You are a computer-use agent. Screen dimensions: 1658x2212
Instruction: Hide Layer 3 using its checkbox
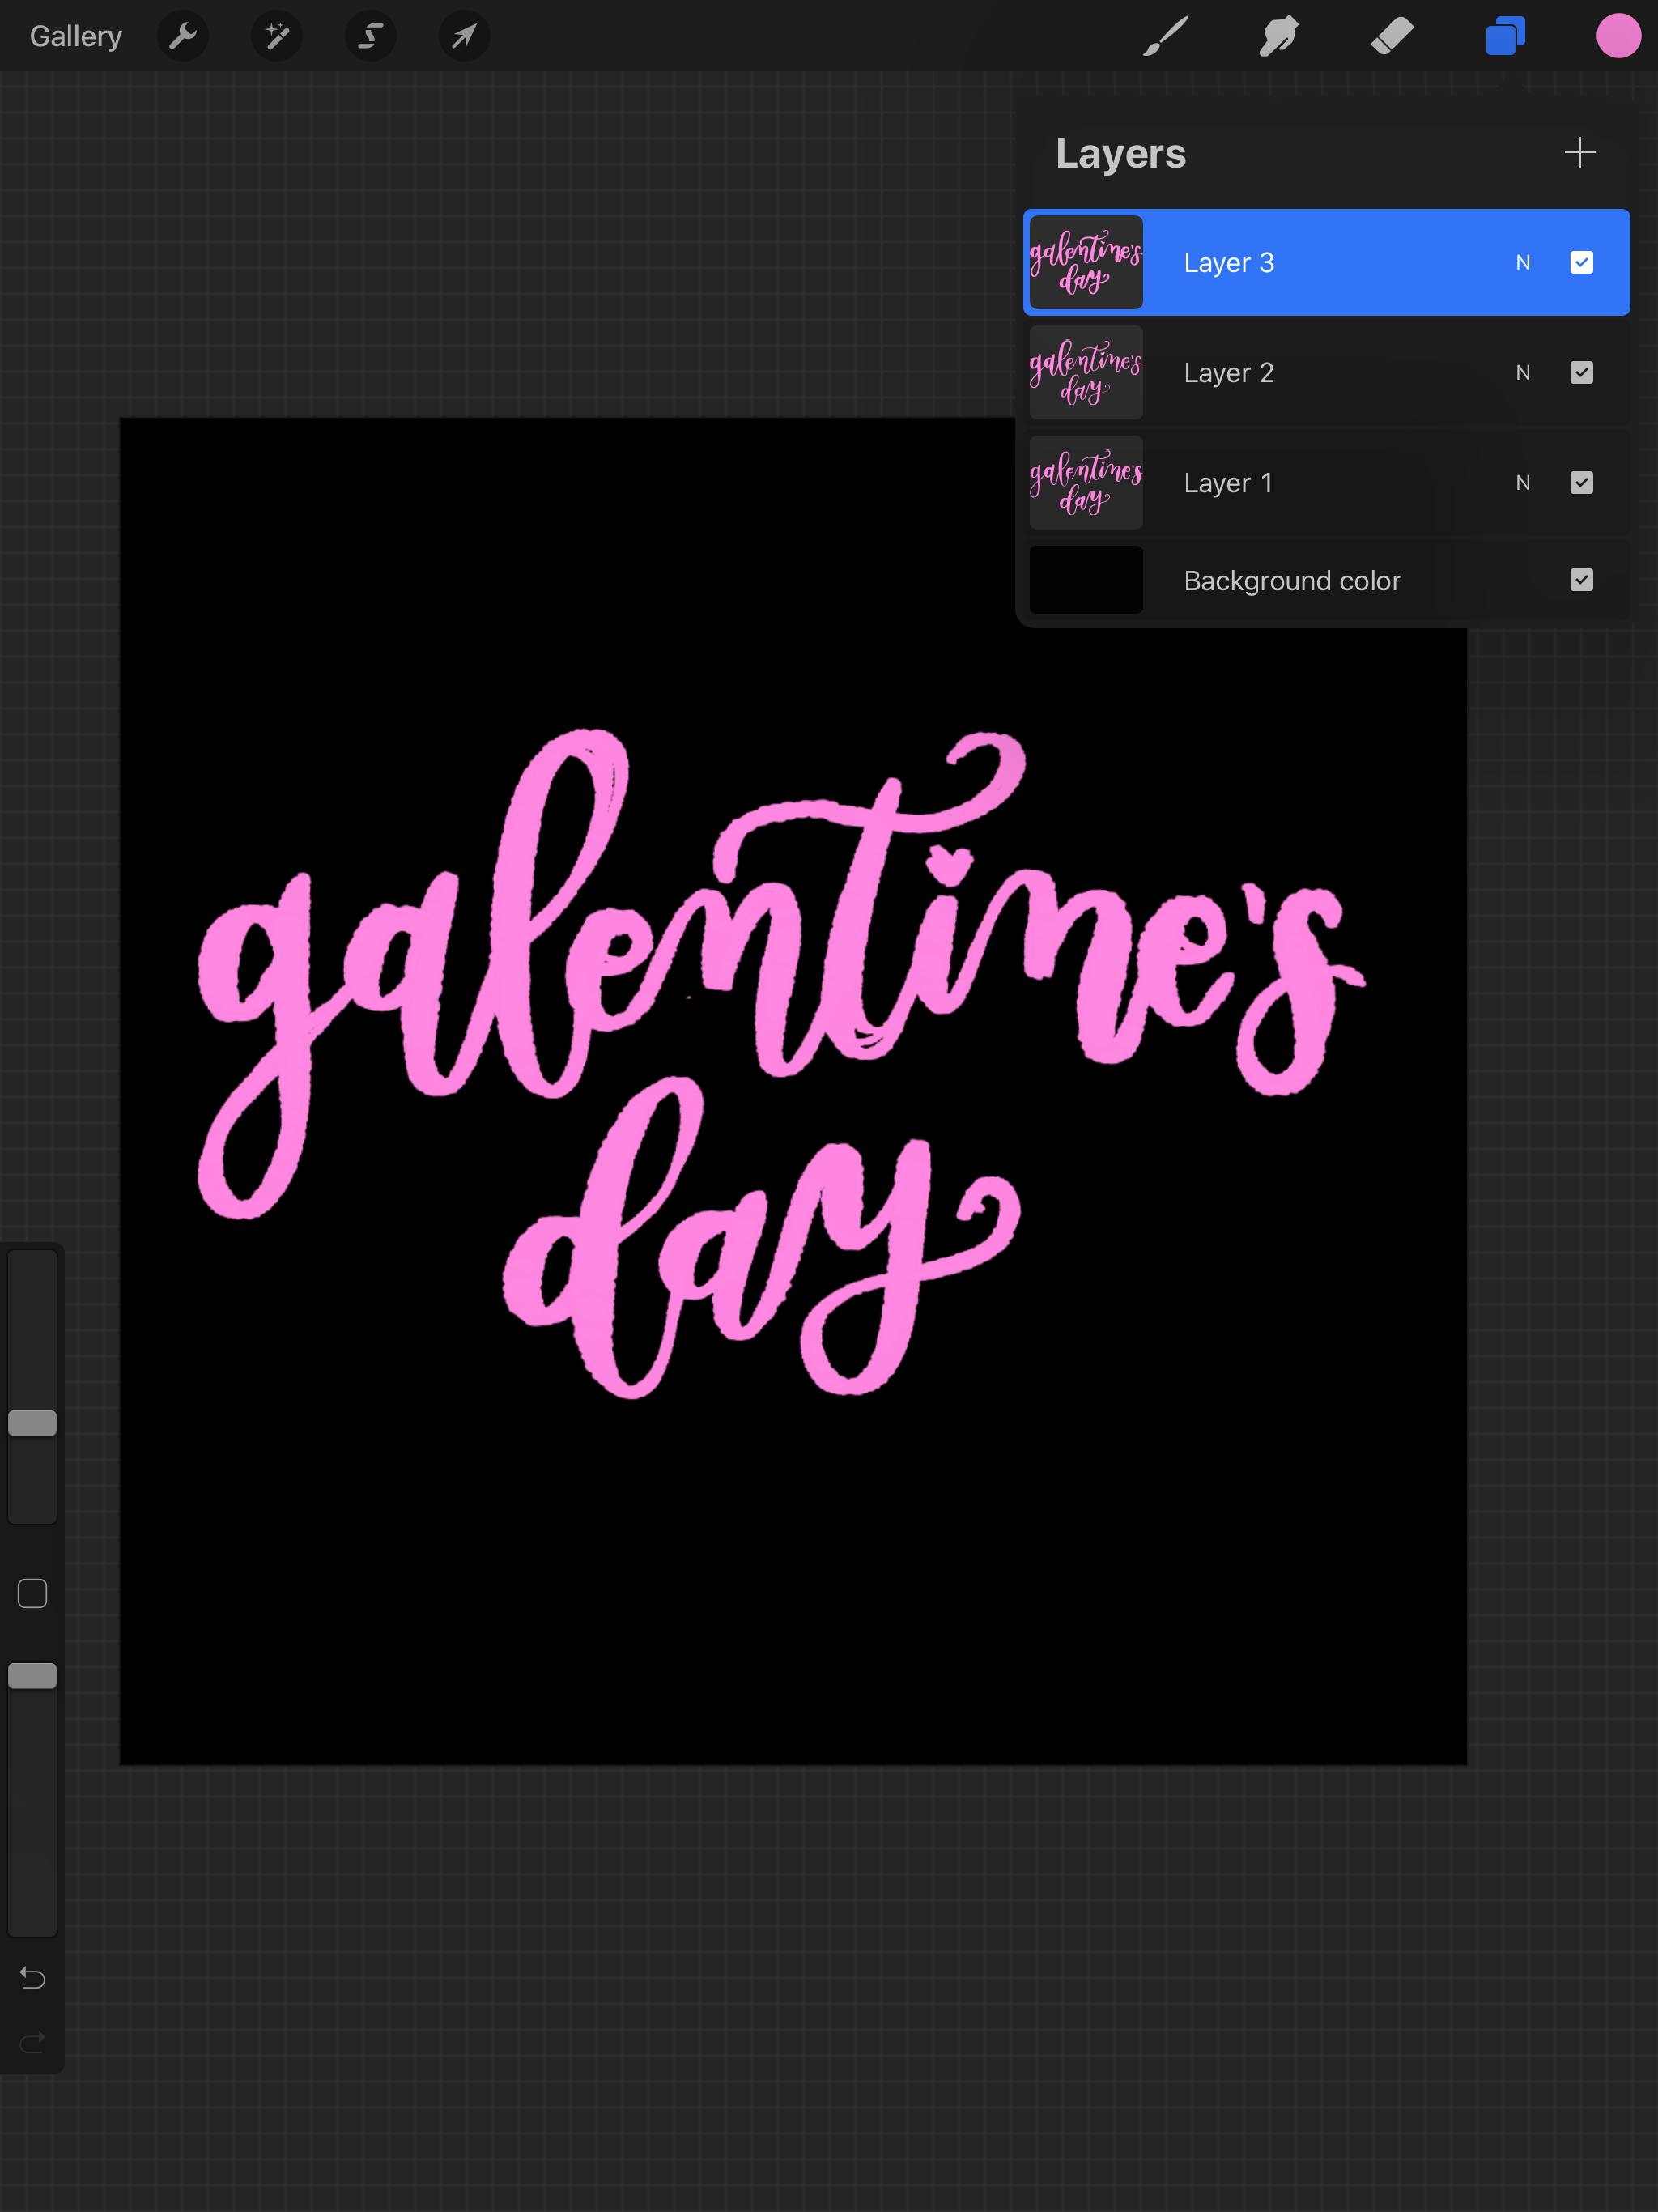coord(1581,263)
